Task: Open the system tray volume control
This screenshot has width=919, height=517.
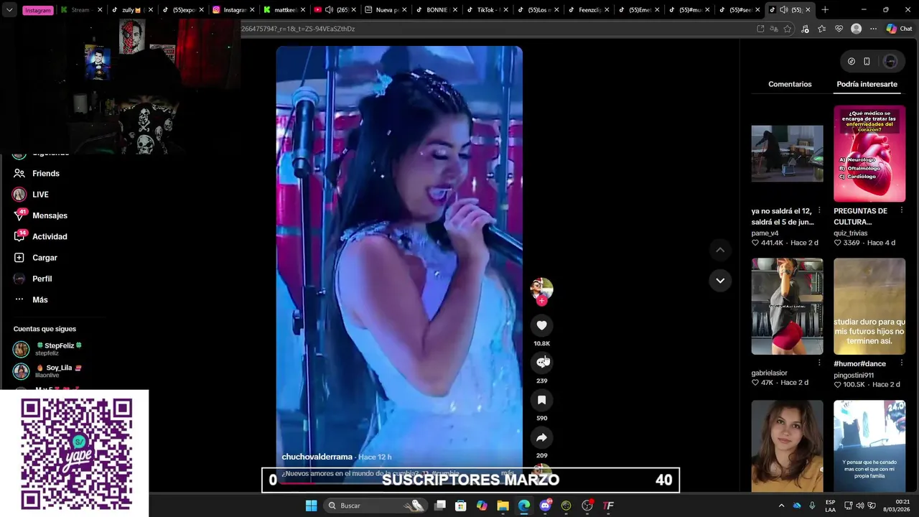Action: point(860,506)
